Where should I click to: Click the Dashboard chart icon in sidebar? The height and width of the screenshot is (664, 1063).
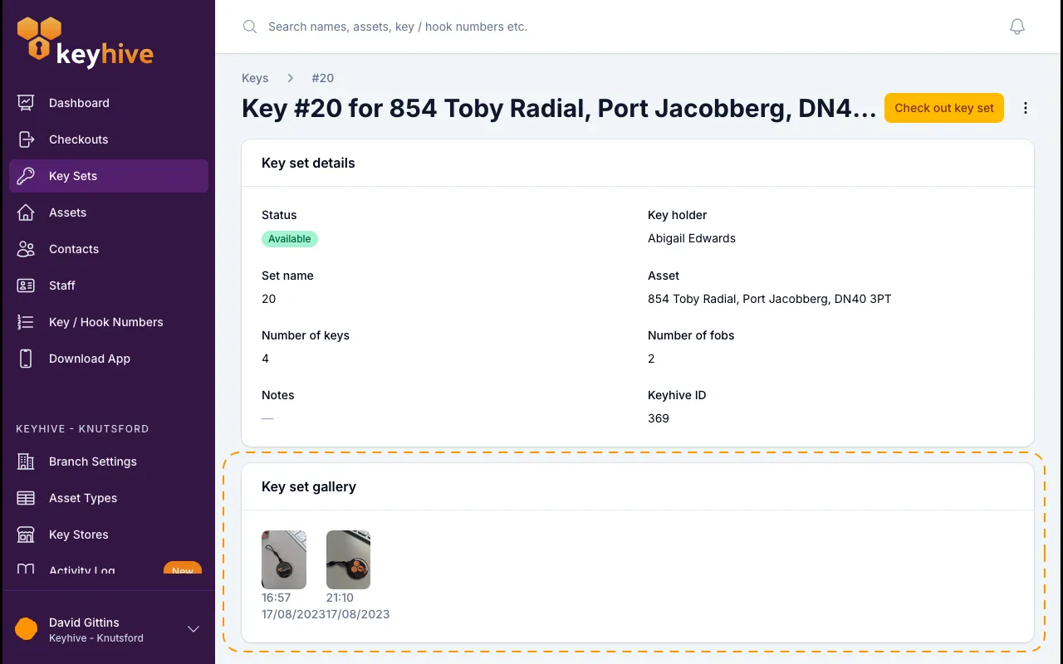point(26,103)
